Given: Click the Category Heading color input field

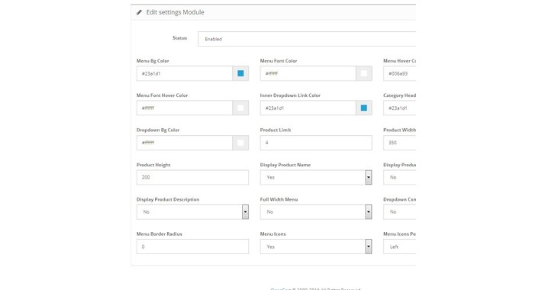Looking at the screenshot, I should coord(399,108).
